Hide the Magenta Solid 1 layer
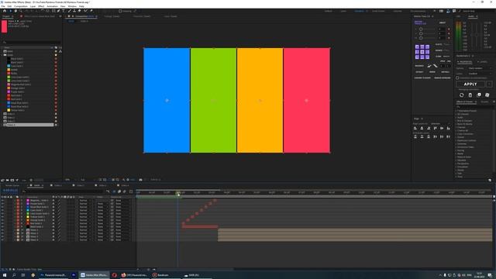This screenshot has height=279, width=496. pyautogui.click(x=2, y=200)
